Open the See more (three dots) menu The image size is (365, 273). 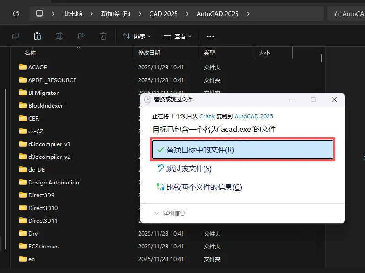(210, 36)
